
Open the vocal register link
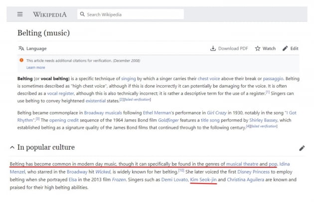pyautogui.click(x=60, y=94)
